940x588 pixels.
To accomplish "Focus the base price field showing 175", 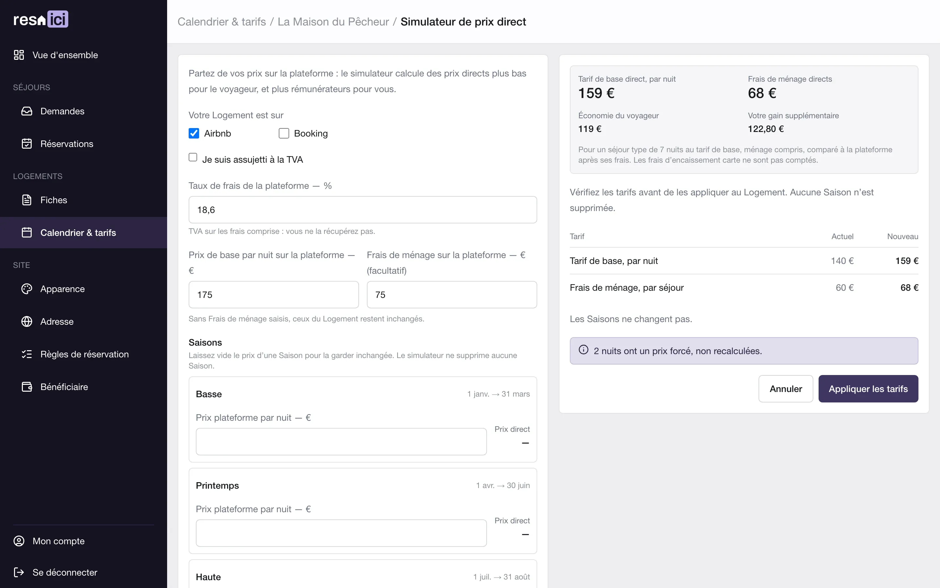I will coord(274,295).
